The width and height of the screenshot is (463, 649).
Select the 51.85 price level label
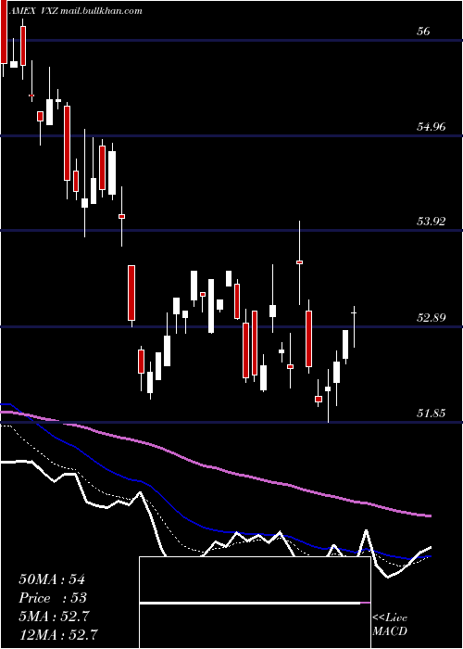(x=431, y=413)
